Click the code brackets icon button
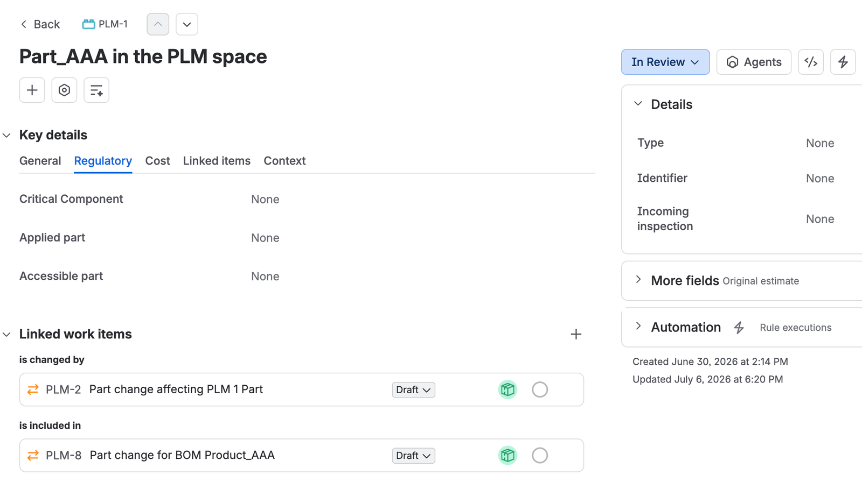Viewport: 862px width, 482px height. tap(811, 62)
